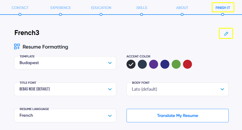Expand the Title Font dropdown
This screenshot has height=130, width=242.
65,89
